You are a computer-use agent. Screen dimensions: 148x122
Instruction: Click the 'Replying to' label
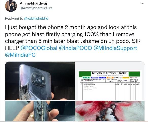coord(14,18)
